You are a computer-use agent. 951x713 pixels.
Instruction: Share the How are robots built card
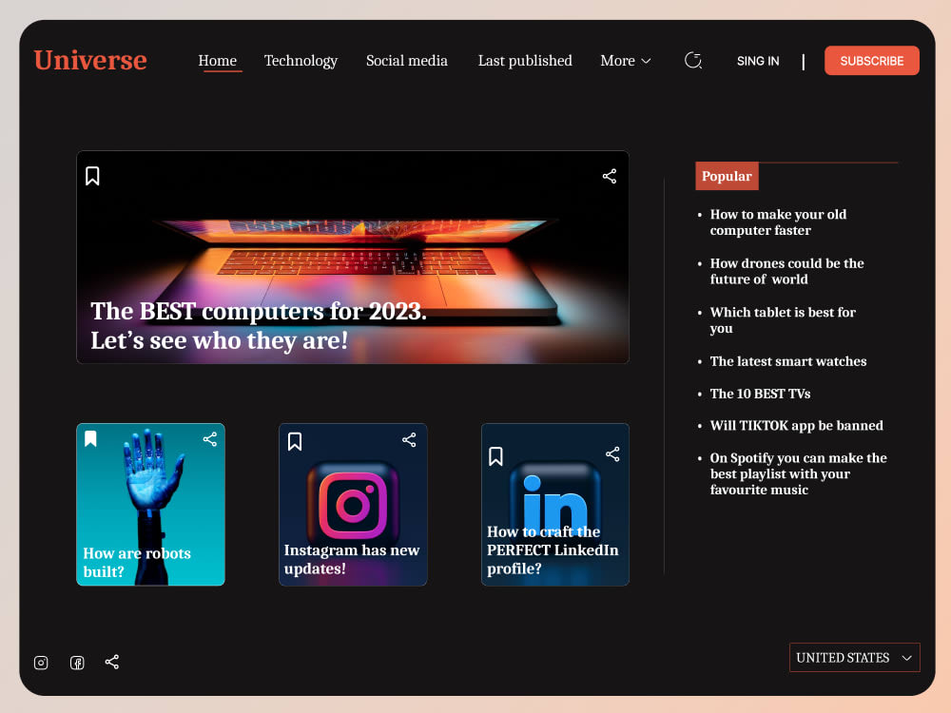click(x=210, y=439)
